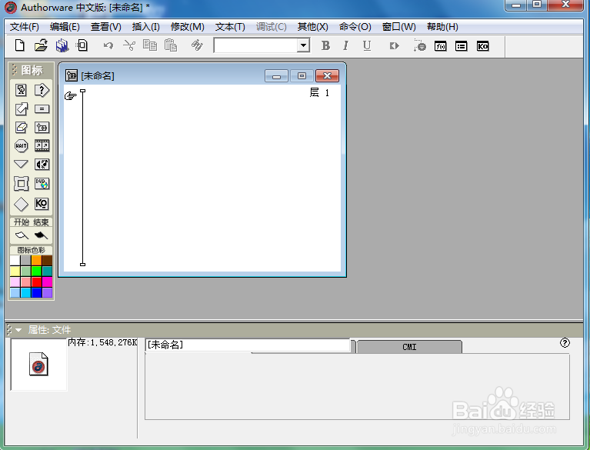
Task: Choose the brown color swatch
Action: (48, 260)
